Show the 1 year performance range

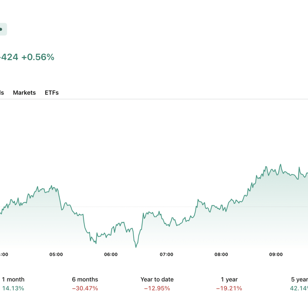point(229,284)
